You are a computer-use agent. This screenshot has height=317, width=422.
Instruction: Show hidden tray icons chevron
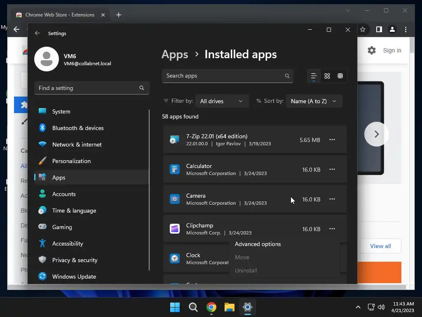(358, 307)
